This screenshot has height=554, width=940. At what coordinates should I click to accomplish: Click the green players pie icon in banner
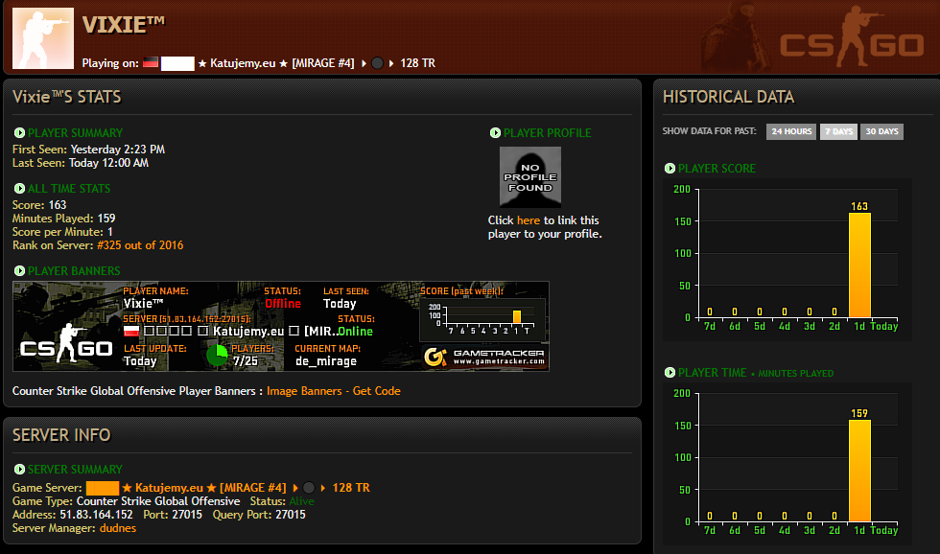tap(217, 356)
